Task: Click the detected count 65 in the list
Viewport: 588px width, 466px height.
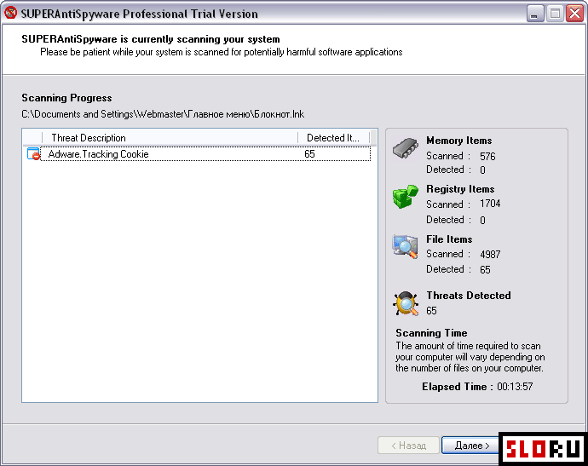Action: [309, 154]
